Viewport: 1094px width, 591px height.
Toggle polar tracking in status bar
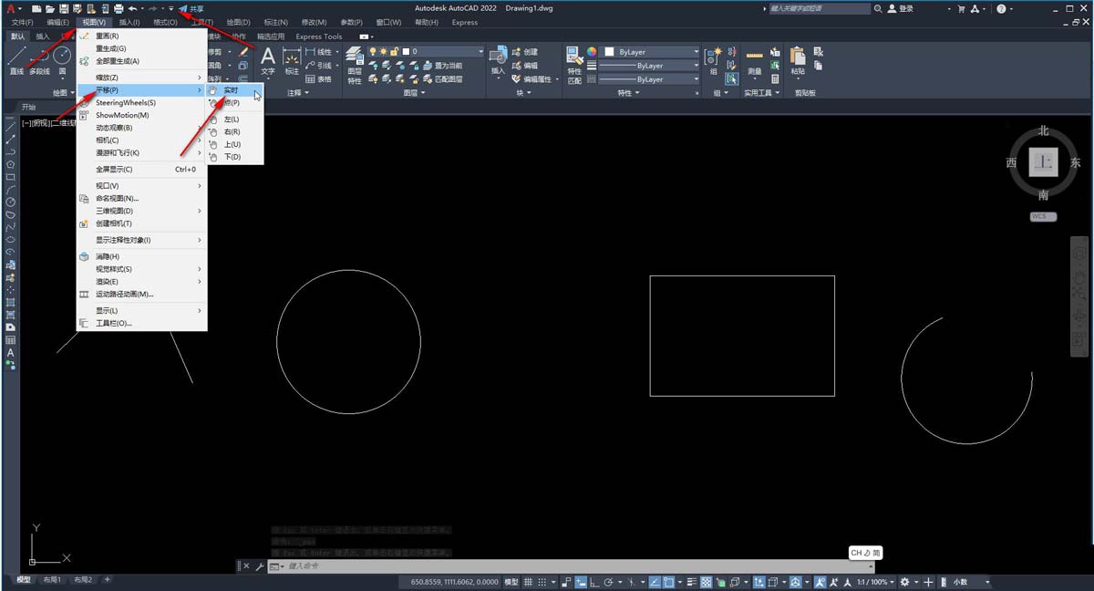tap(609, 581)
